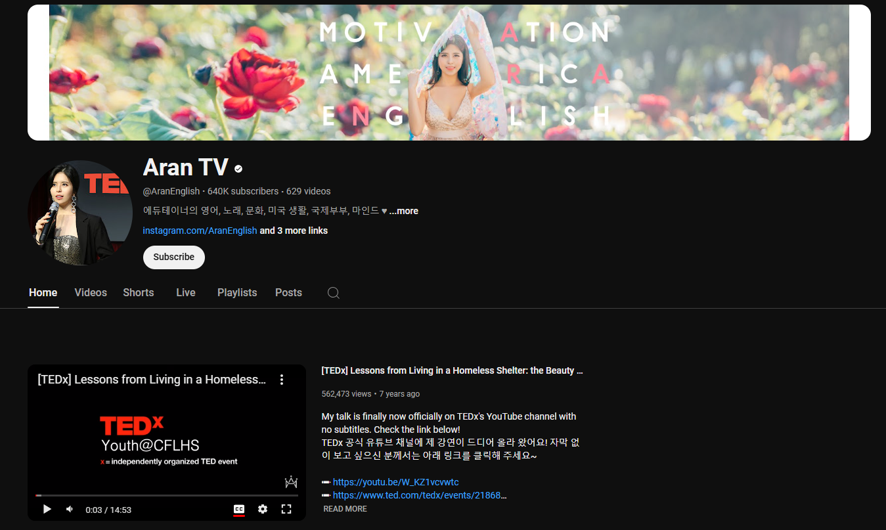This screenshot has width=886, height=530.
Task: Click the verified badge next to Aran TV
Action: coord(238,169)
